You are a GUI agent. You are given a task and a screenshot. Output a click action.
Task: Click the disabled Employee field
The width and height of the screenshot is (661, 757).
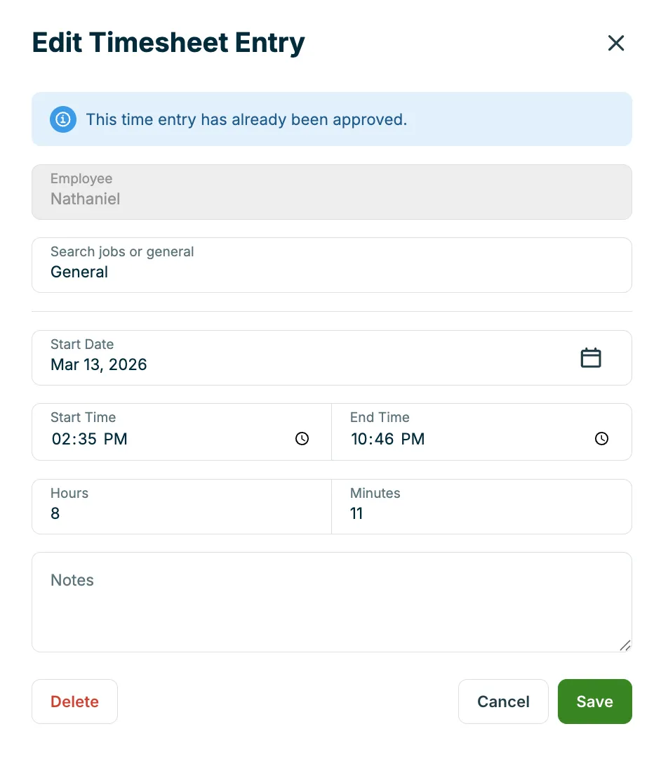point(332,192)
